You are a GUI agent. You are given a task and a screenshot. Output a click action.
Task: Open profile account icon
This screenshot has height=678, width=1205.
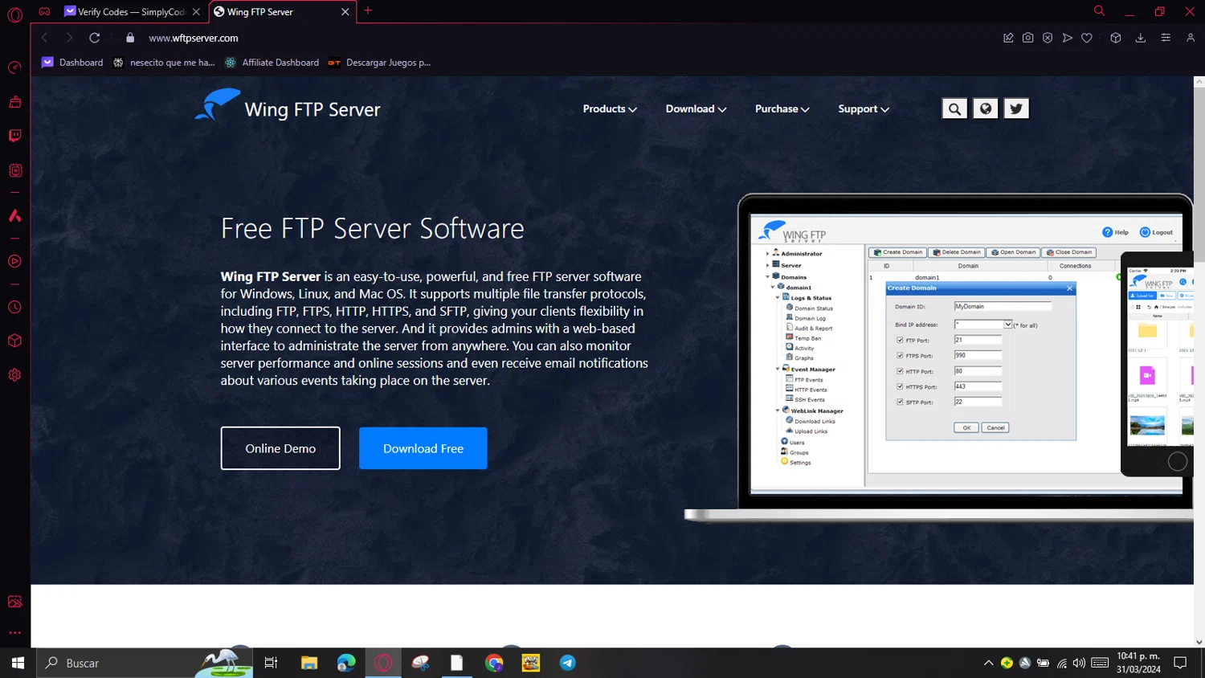point(1191,38)
